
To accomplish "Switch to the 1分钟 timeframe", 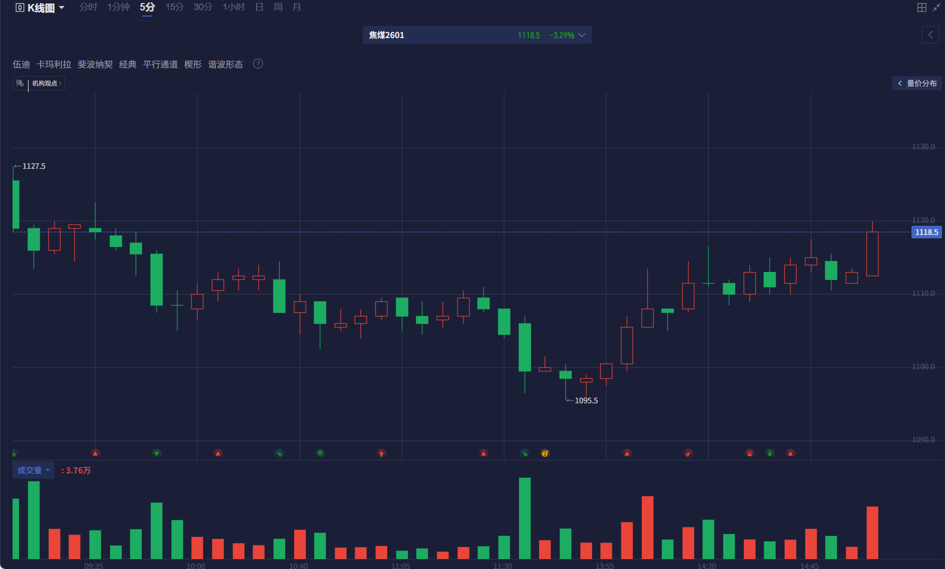I will (119, 7).
